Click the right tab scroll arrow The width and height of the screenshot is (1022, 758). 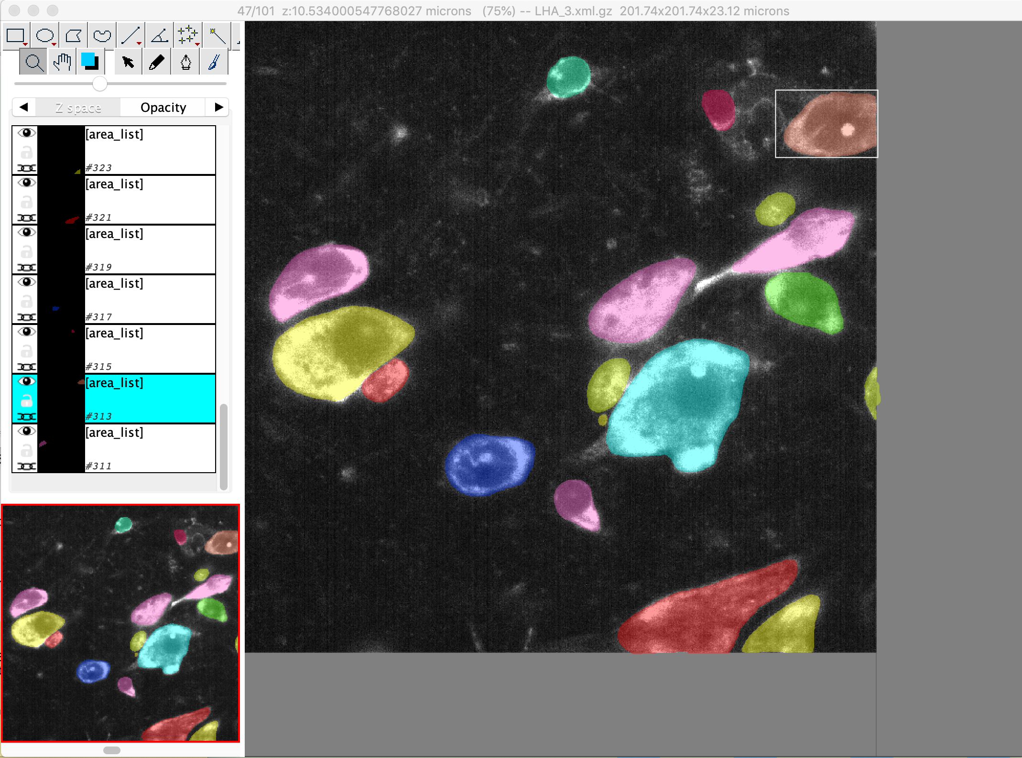tap(218, 107)
